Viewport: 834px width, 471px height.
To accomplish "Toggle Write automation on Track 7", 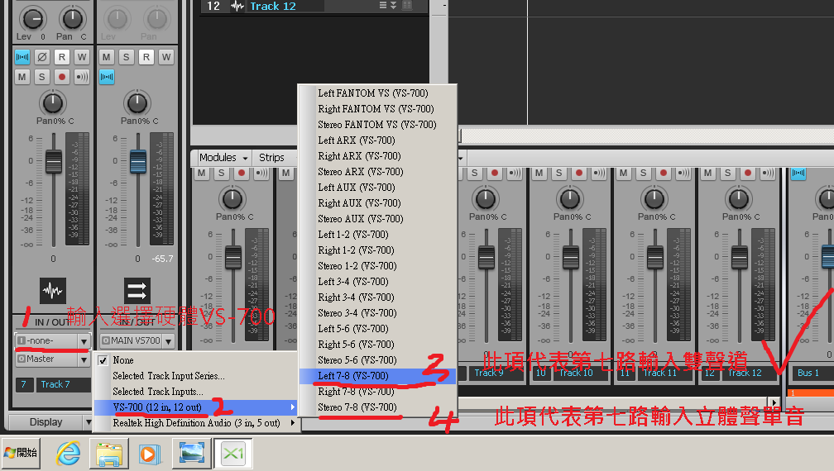I will point(82,57).
